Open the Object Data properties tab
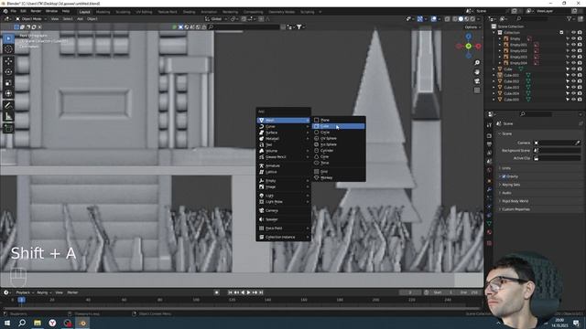The width and height of the screenshot is (586, 329). [x=489, y=223]
